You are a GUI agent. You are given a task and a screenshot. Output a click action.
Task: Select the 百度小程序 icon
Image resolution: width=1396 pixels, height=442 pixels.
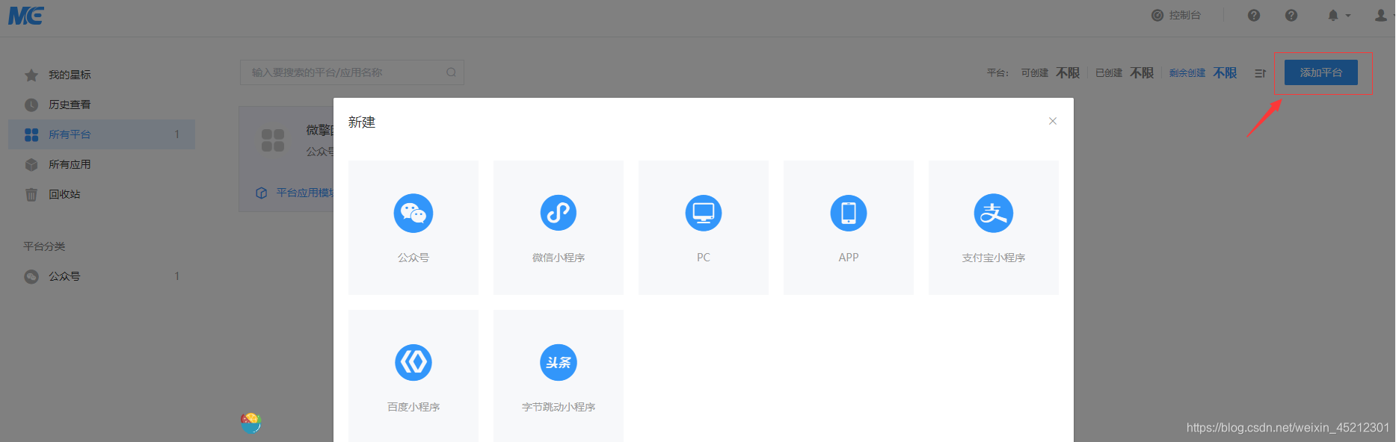[413, 362]
